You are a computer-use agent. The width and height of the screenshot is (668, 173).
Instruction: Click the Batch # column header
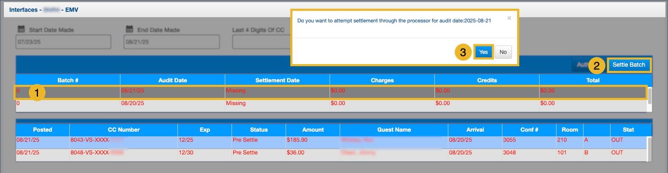coord(68,80)
